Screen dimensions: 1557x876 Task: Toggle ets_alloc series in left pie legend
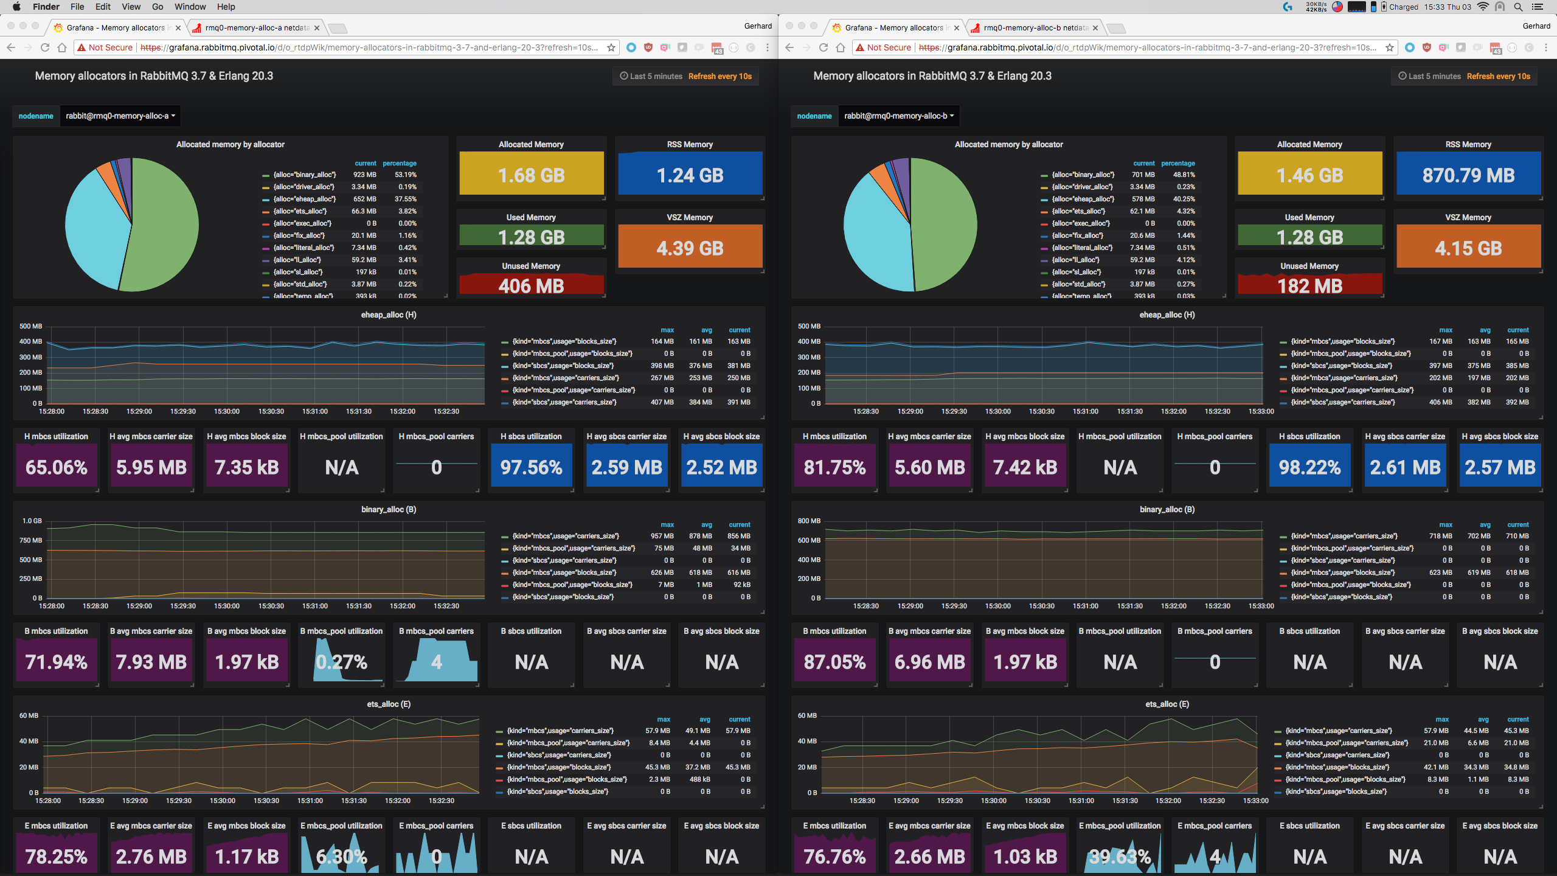click(300, 211)
